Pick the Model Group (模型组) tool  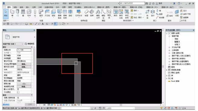tap(109, 14)
